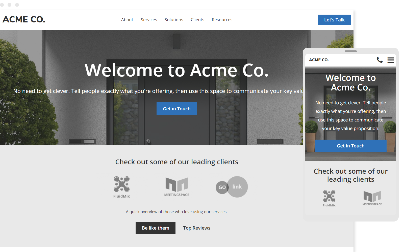
Task: Click the Be like them button
Action: click(156, 228)
